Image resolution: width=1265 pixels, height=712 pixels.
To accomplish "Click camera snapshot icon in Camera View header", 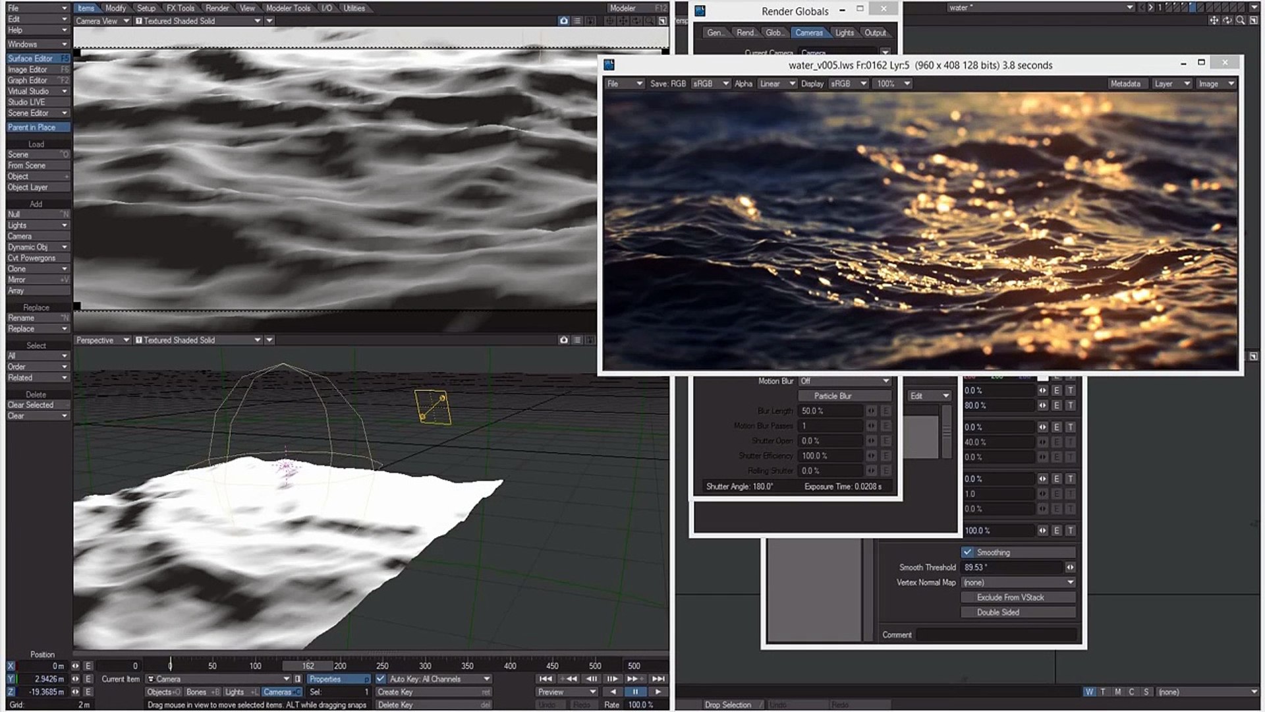I will [x=564, y=21].
